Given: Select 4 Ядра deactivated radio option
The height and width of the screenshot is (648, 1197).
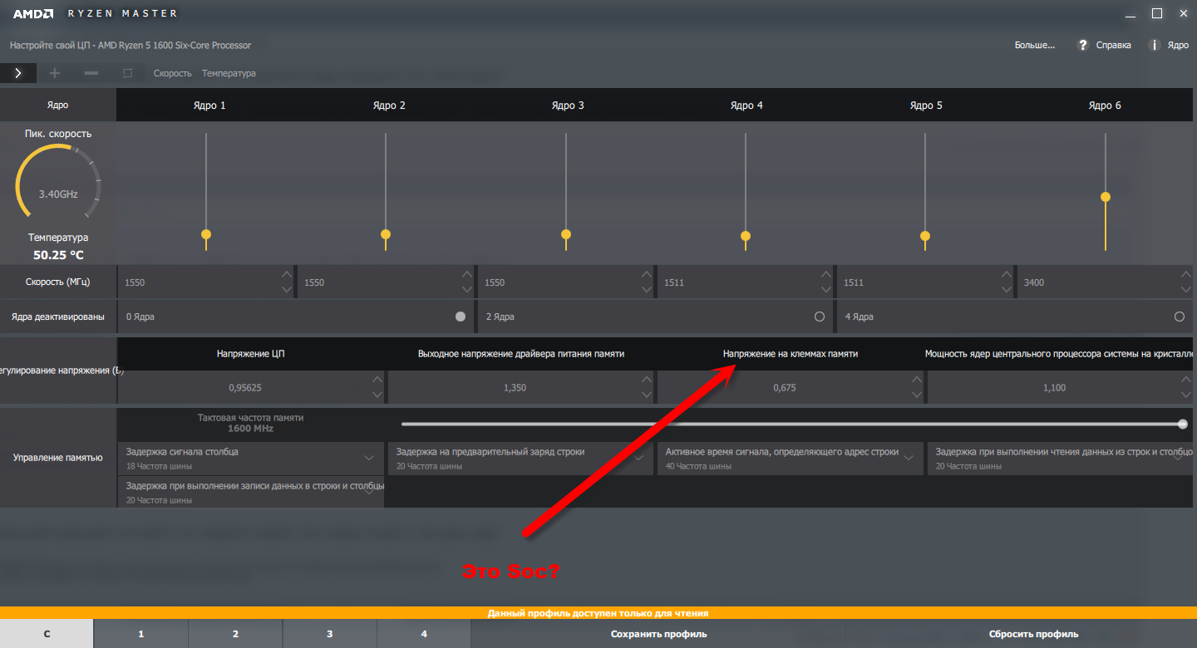Looking at the screenshot, I should point(1180,317).
